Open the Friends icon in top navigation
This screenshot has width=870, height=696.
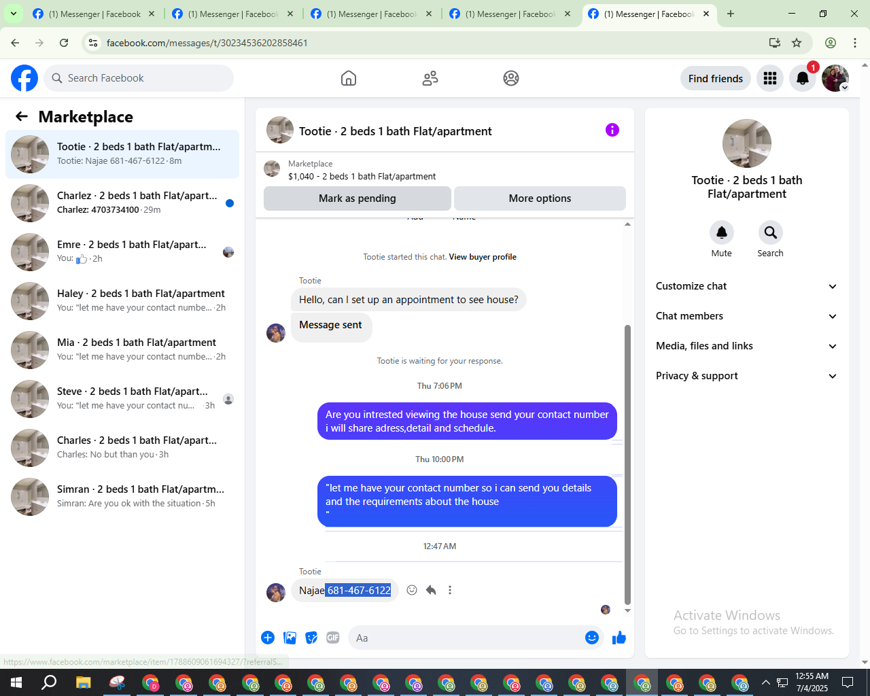click(x=430, y=78)
